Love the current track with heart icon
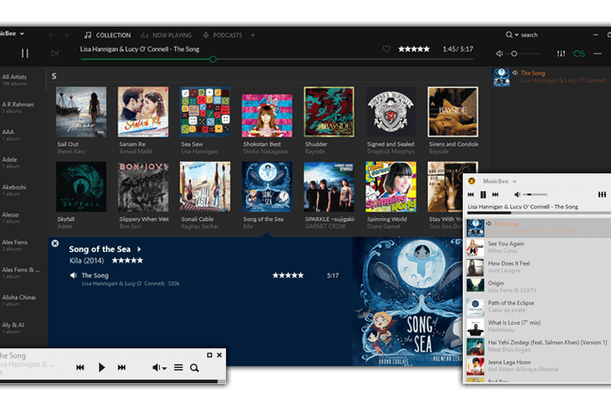This screenshot has width=611, height=405. pyautogui.click(x=387, y=49)
